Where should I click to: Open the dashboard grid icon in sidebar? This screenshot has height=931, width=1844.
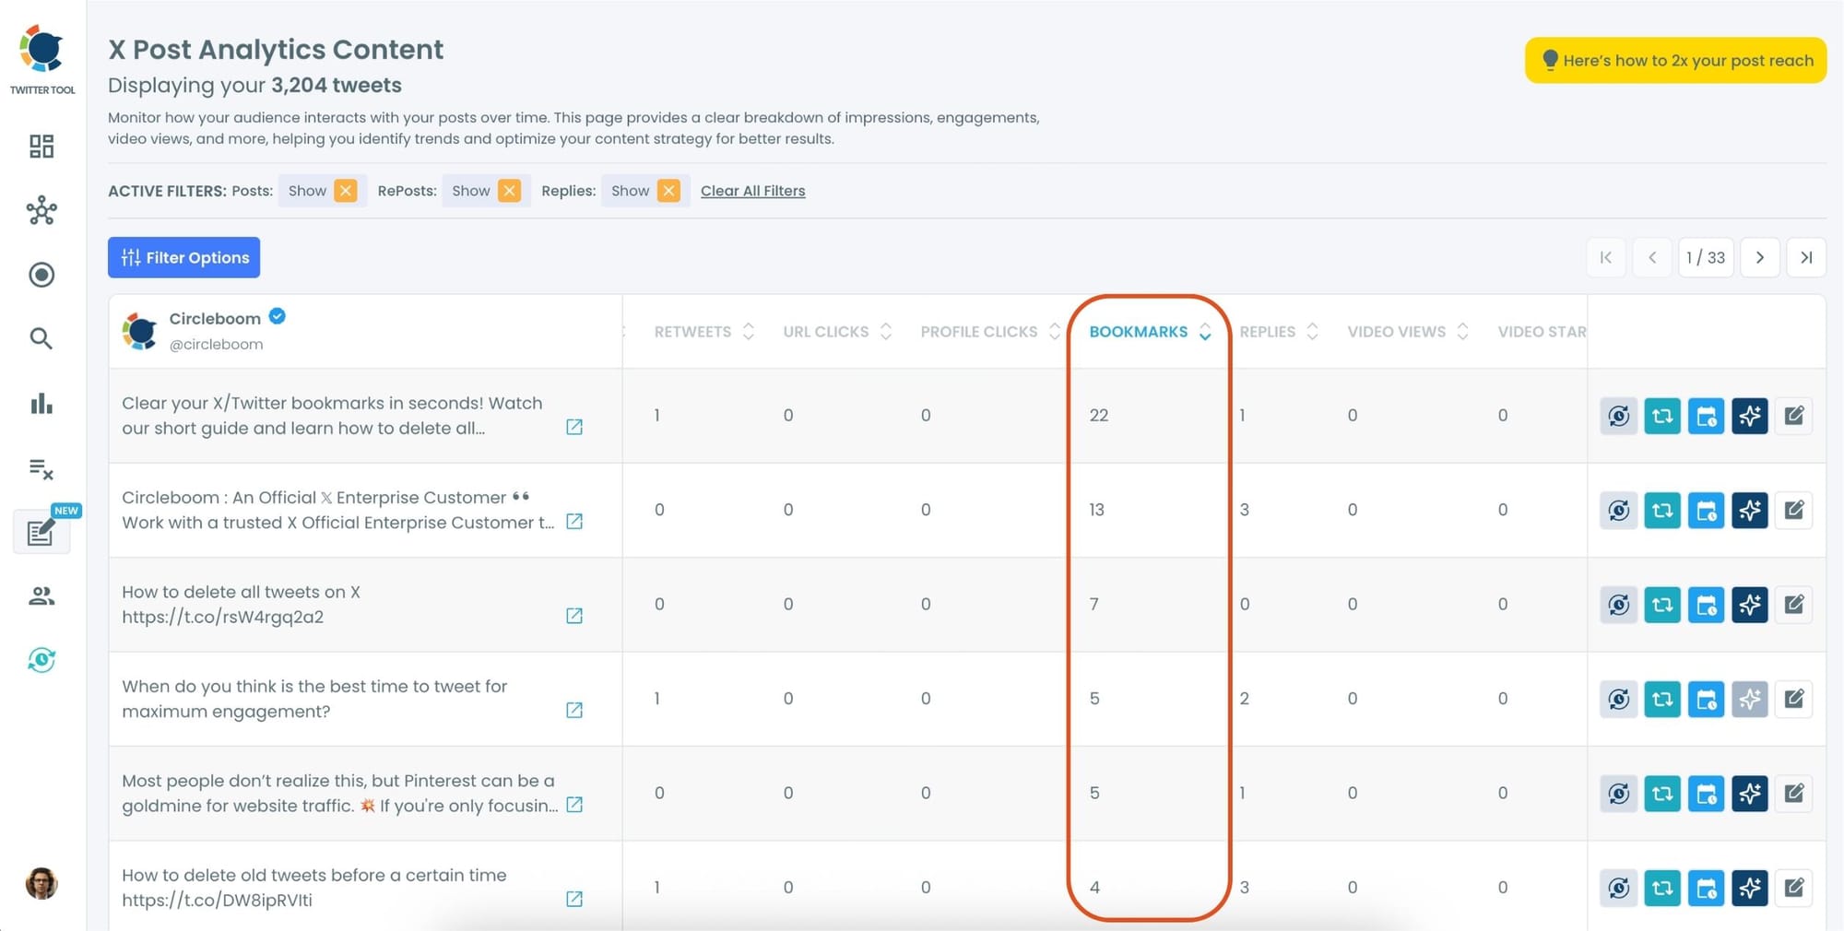coord(41,146)
